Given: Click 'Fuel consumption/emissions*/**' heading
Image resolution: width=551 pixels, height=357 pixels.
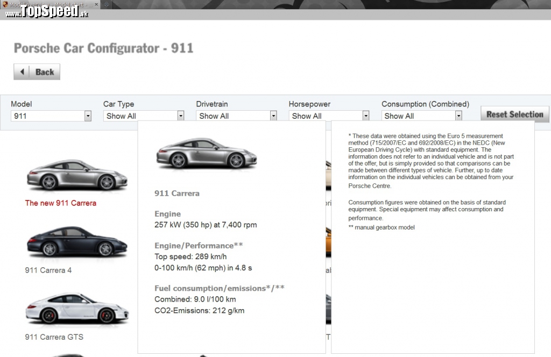Looking at the screenshot, I should click(220, 288).
